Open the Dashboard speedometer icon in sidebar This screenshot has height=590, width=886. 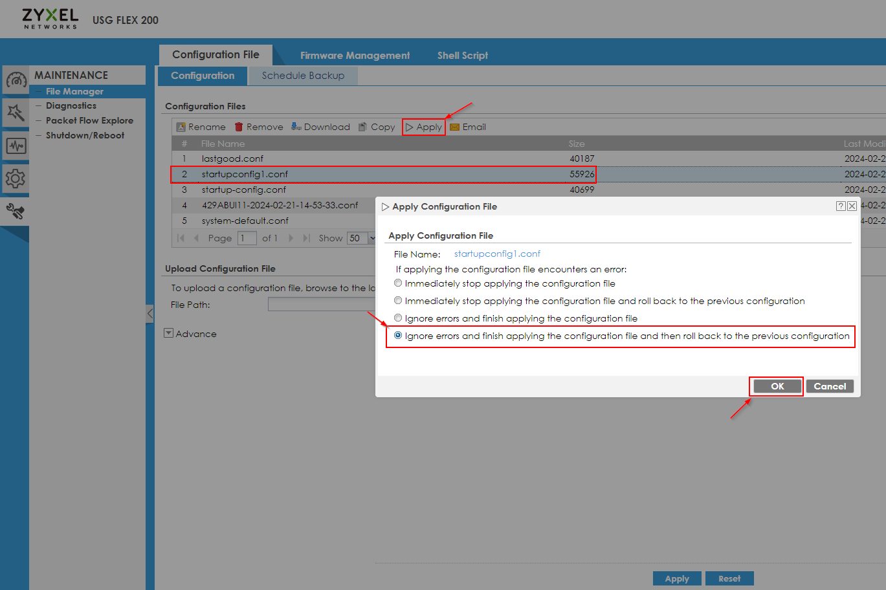pyautogui.click(x=16, y=80)
